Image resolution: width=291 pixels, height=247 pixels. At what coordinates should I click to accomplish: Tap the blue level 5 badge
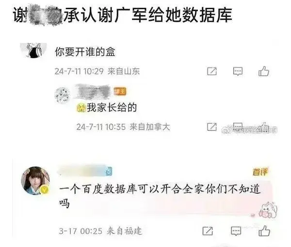(x=109, y=171)
